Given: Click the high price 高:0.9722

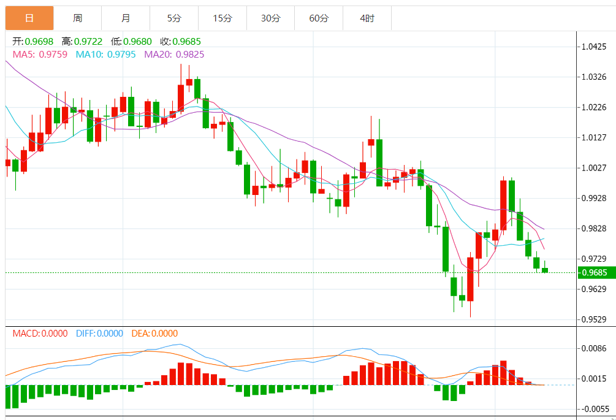Looking at the screenshot, I should coord(82,41).
